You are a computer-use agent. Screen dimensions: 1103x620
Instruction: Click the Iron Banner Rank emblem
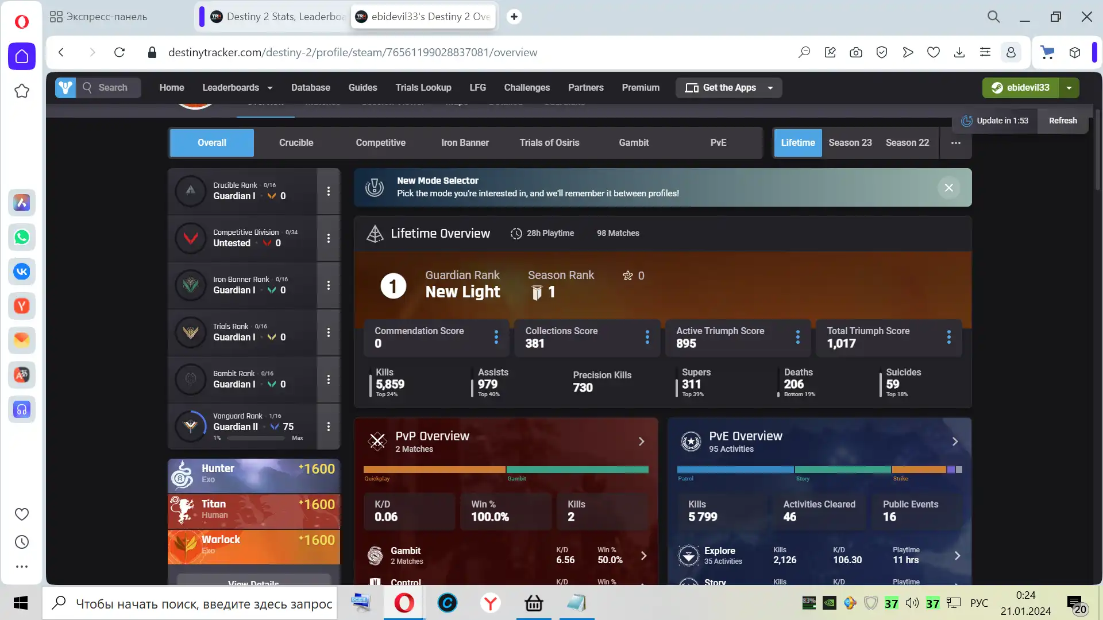191,285
